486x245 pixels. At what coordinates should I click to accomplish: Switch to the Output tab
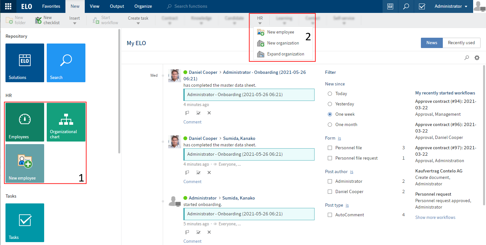117,6
